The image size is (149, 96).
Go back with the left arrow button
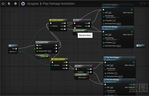pyautogui.click(x=9, y=4)
